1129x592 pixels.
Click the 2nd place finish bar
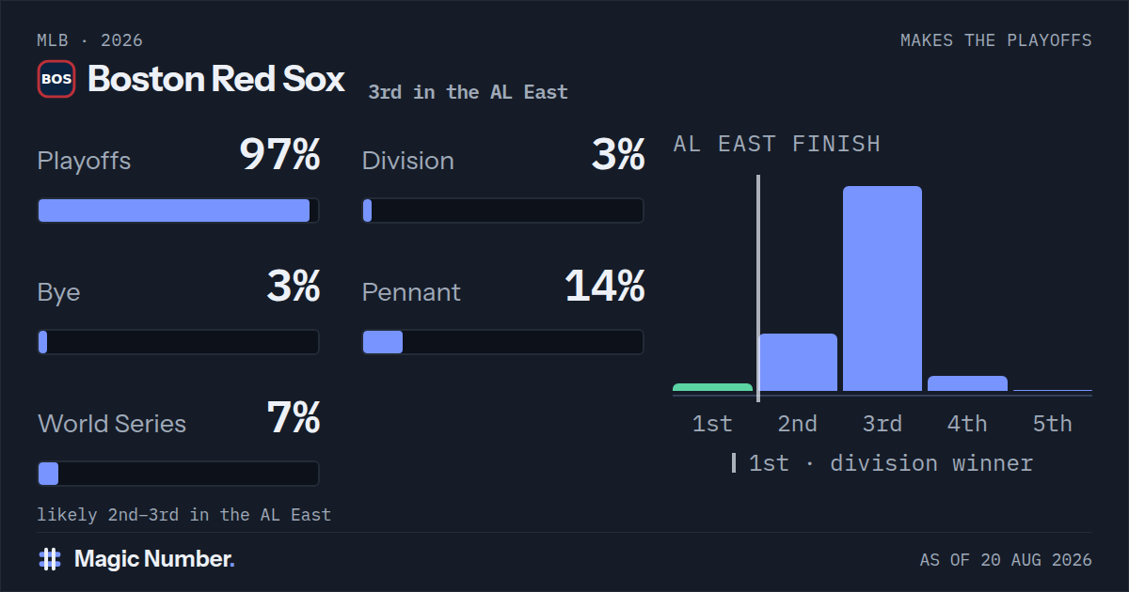point(798,363)
